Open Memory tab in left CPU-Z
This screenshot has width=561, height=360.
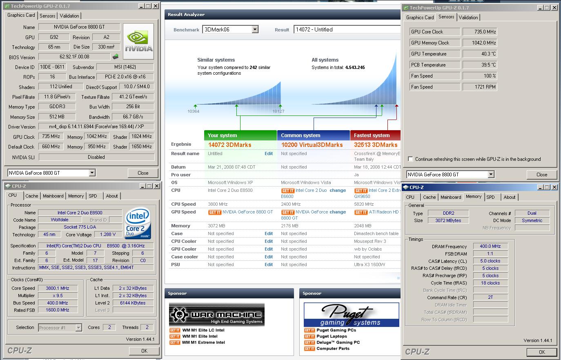coord(76,196)
